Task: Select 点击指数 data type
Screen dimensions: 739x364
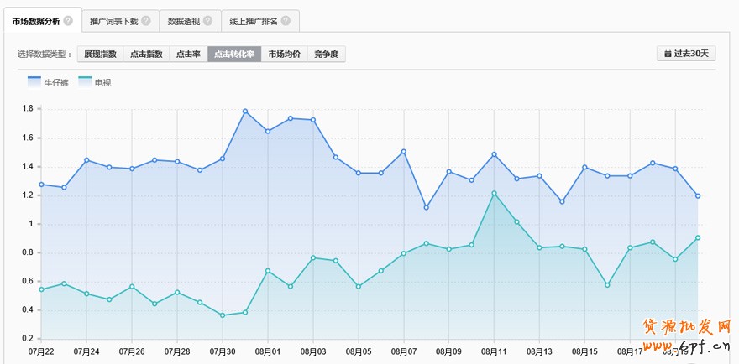Action: pos(146,54)
